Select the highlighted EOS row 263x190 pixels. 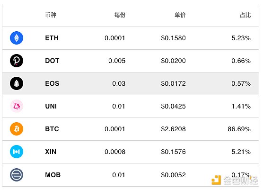click(x=131, y=83)
